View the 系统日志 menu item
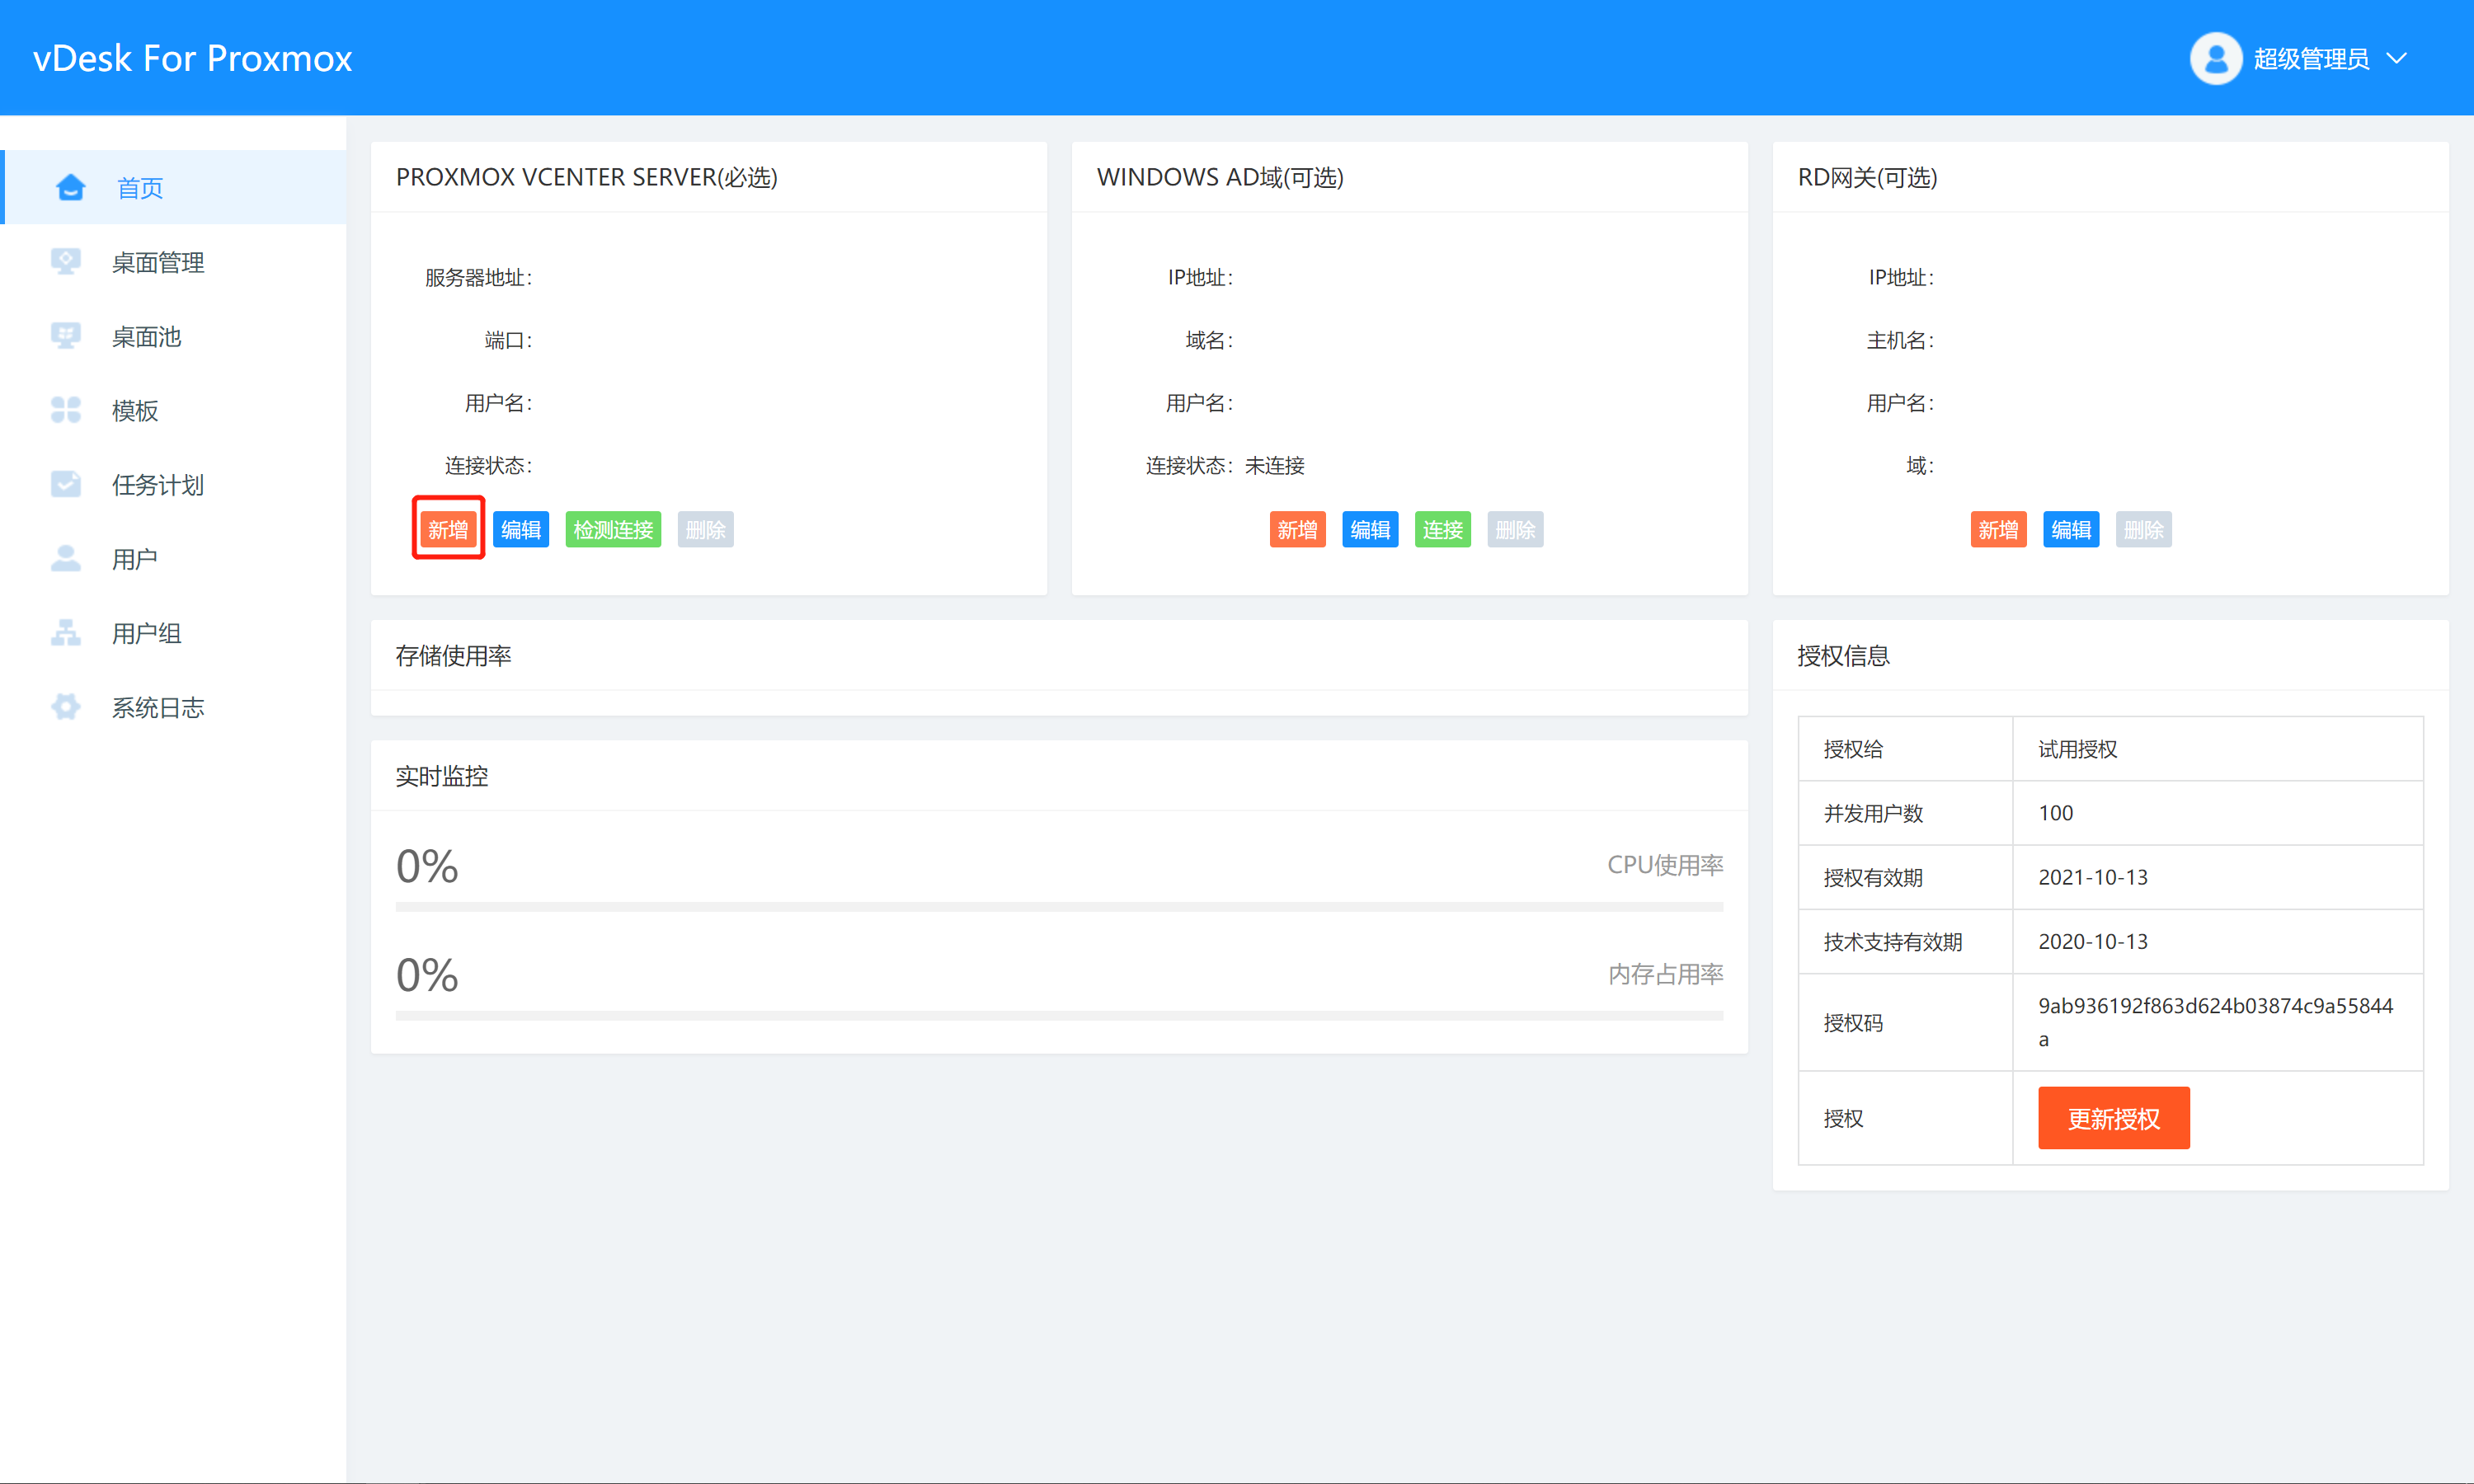Screen dimensions: 2474x1484 point(175,708)
